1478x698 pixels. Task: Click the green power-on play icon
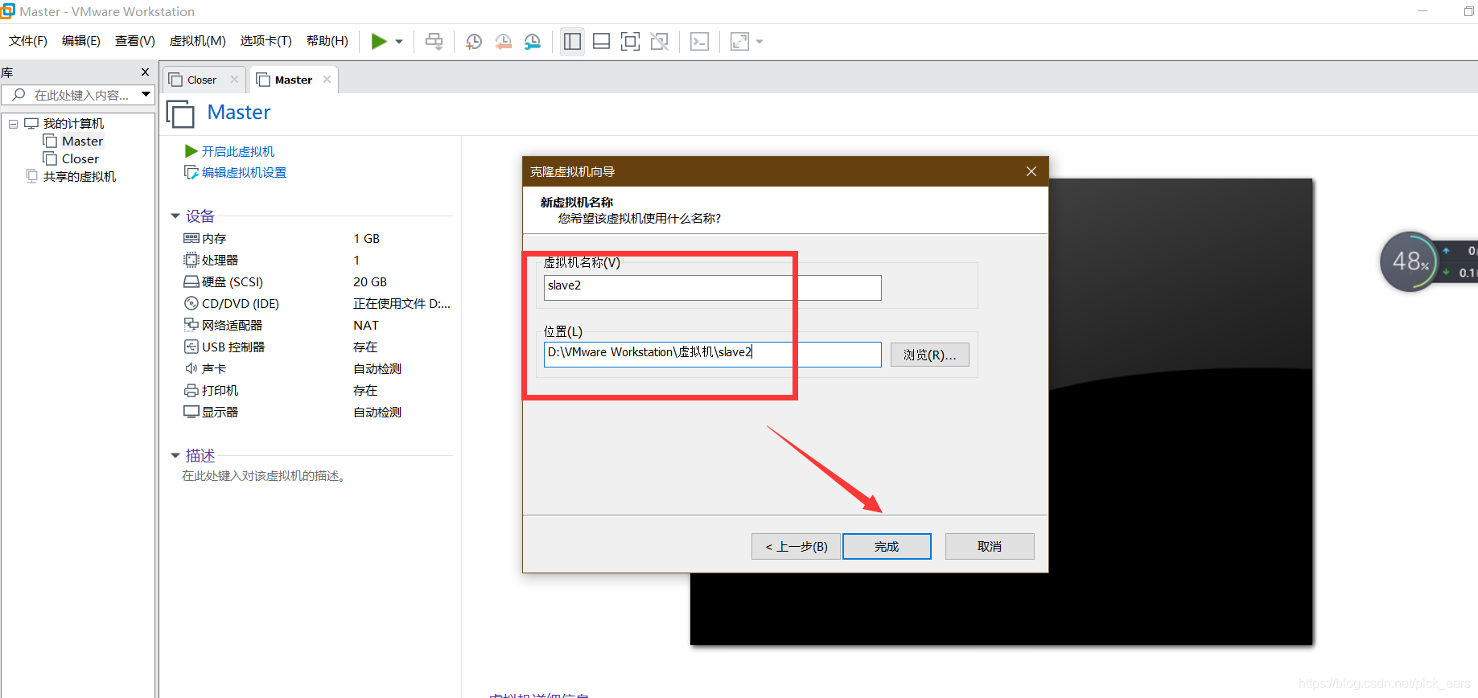379,41
